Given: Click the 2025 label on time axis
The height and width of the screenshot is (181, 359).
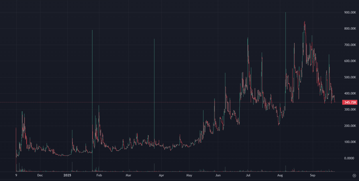Looking at the screenshot, I should pos(68,176).
